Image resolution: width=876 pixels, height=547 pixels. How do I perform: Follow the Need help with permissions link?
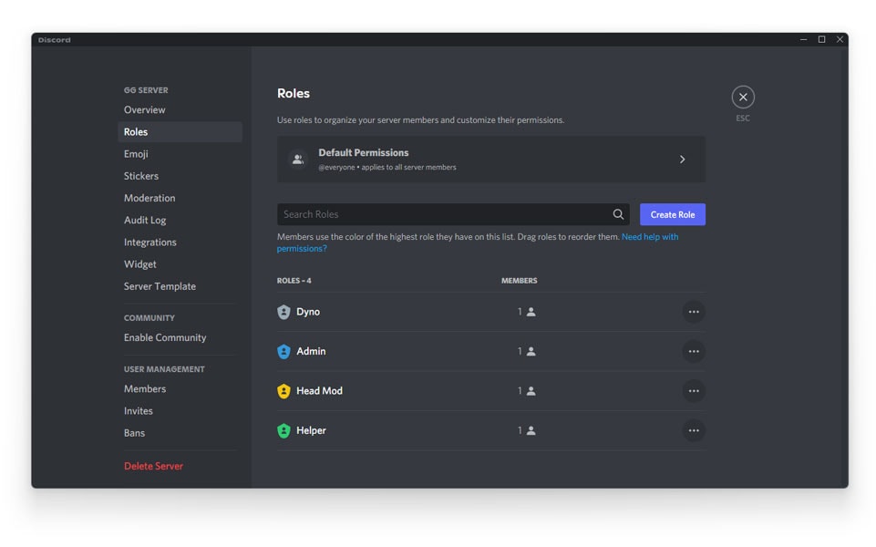650,237
